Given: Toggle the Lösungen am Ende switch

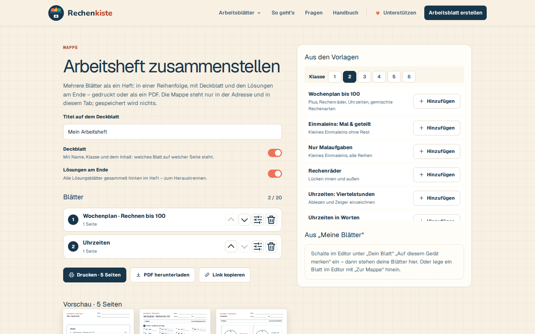Looking at the screenshot, I should [275, 174].
